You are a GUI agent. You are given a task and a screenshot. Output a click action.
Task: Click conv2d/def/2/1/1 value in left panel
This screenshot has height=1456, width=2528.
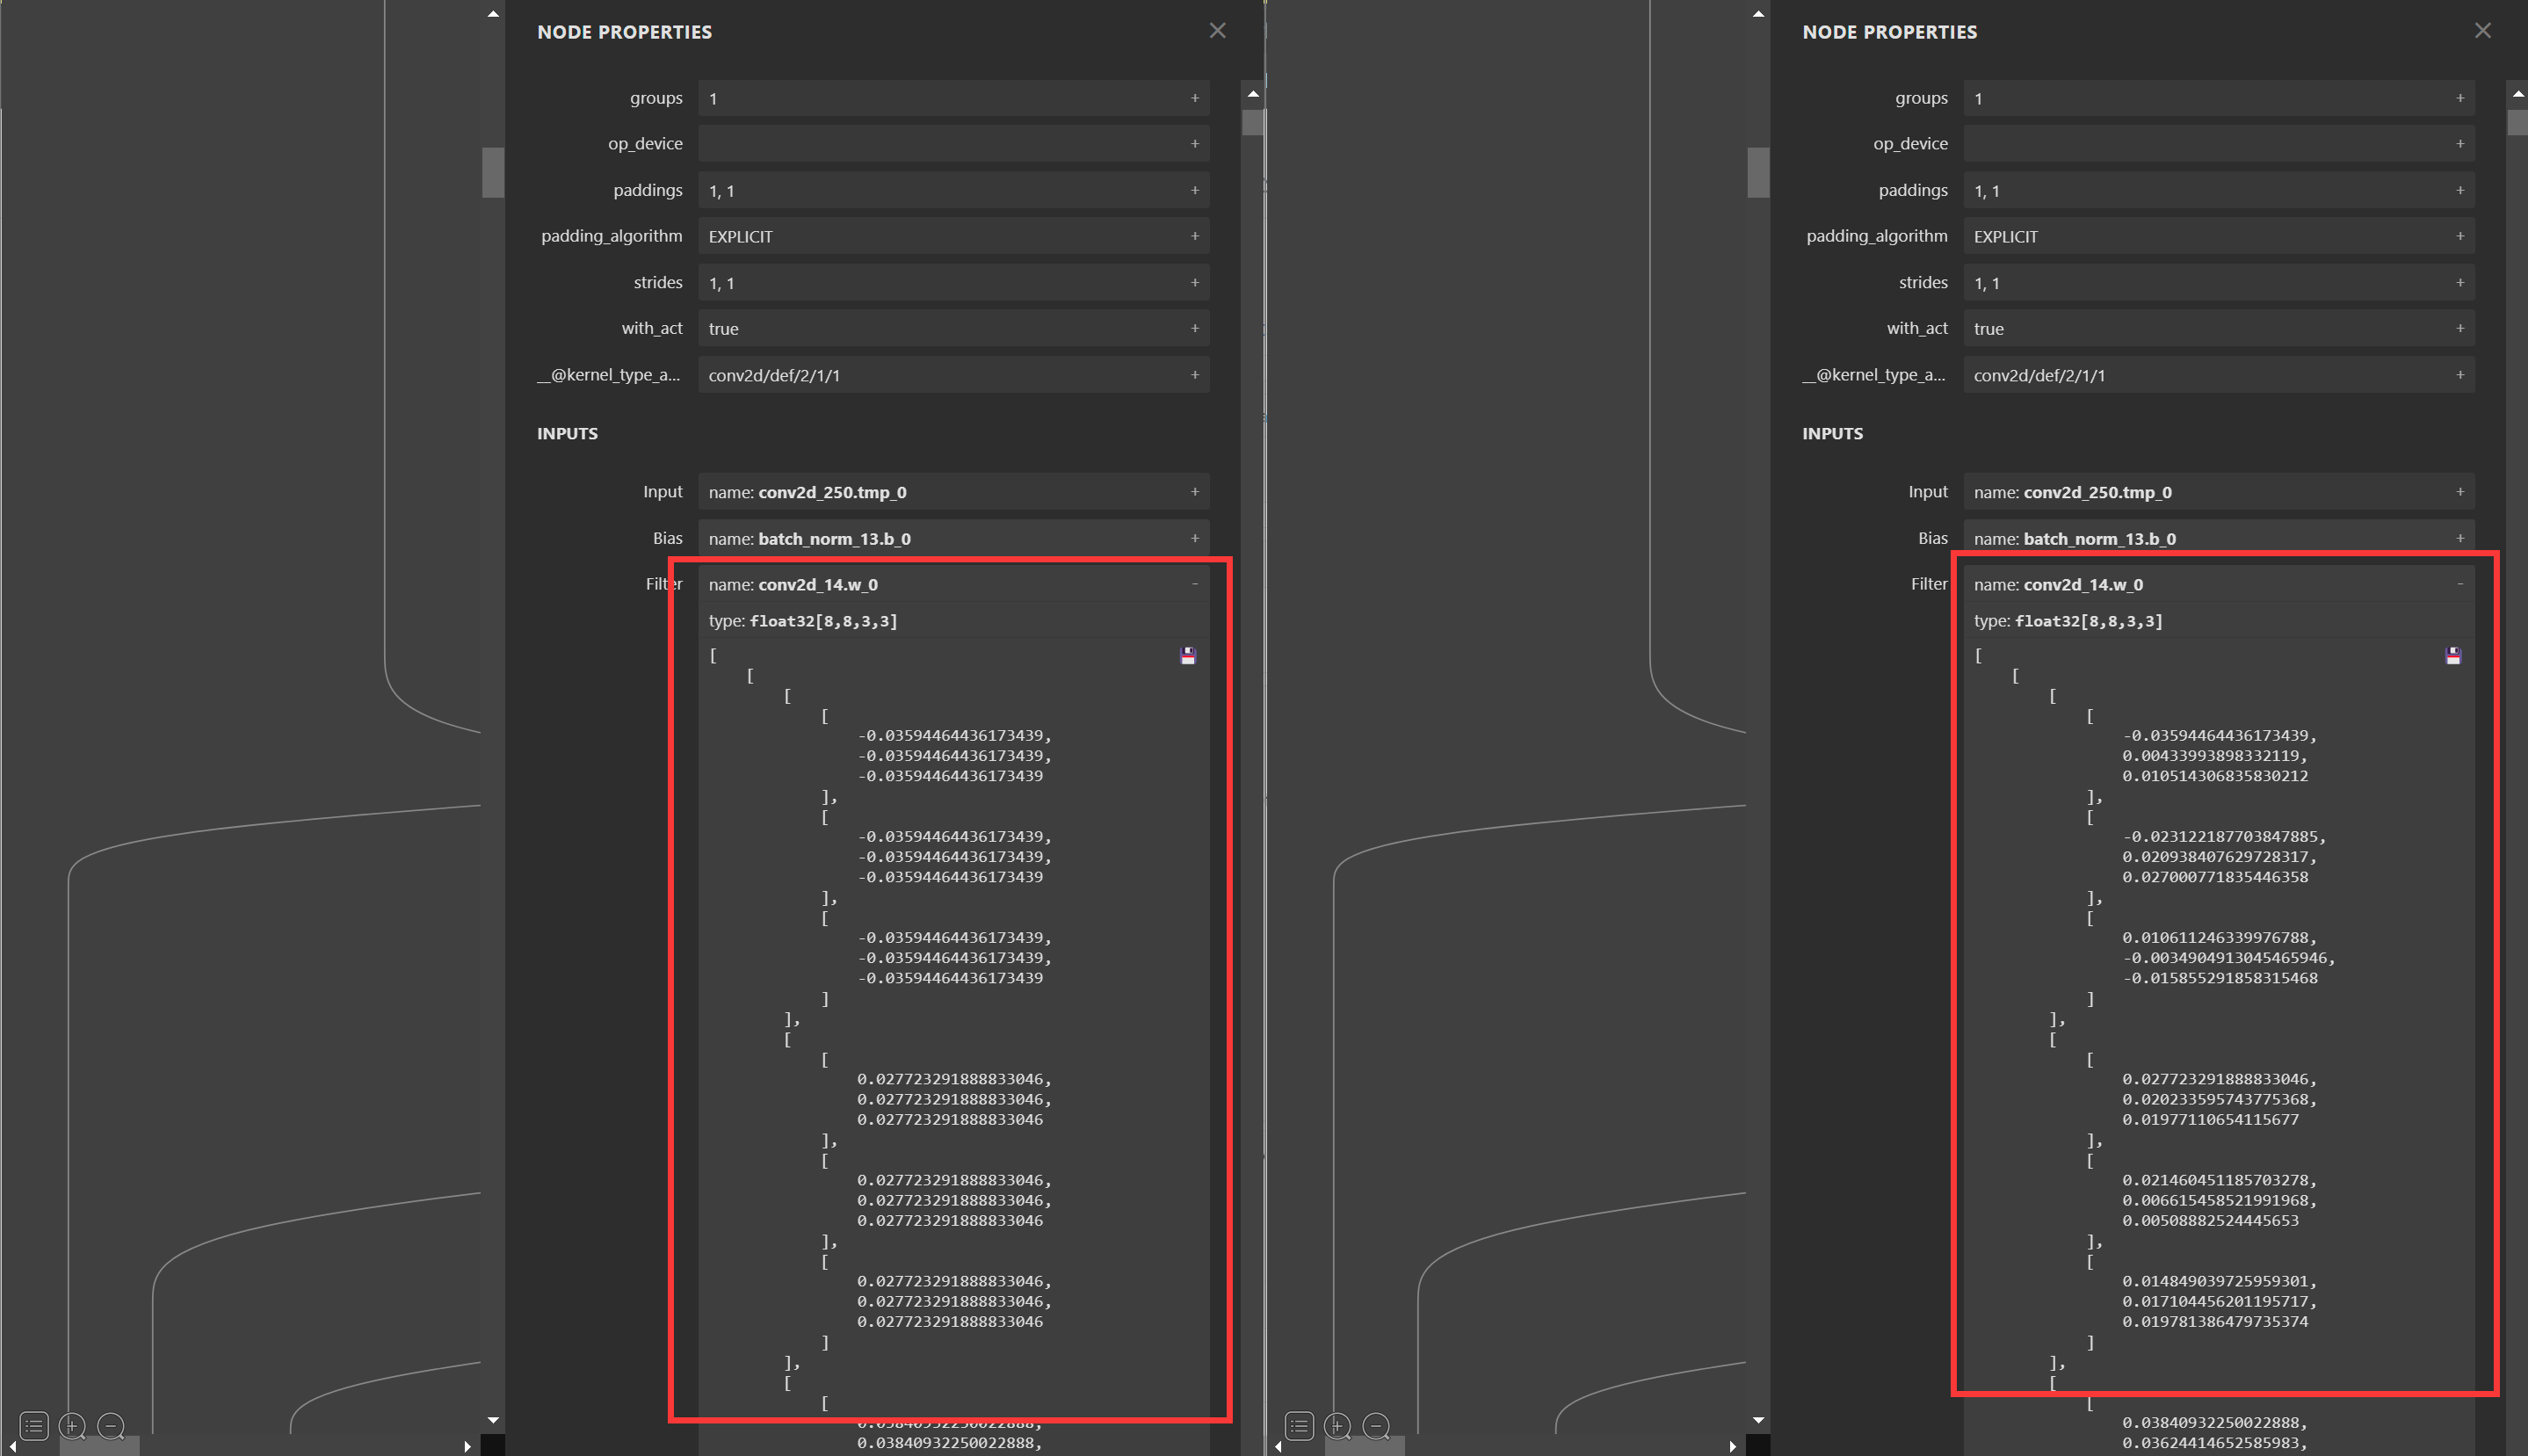(774, 376)
